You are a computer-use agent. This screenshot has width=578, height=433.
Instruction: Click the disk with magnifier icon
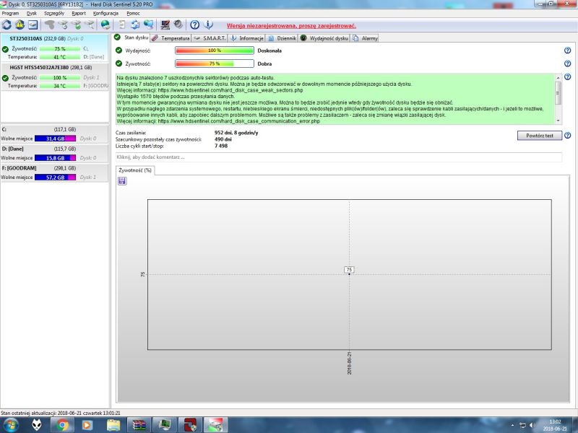click(x=90, y=25)
